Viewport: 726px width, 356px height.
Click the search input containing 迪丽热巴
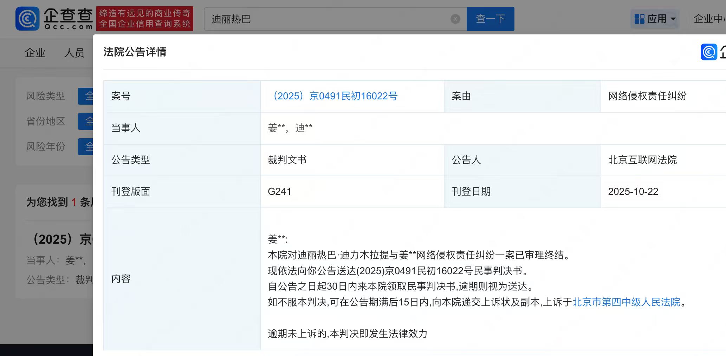pos(327,19)
